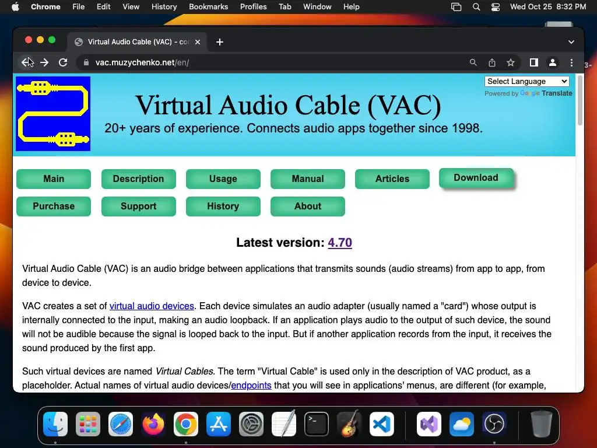Open the File menu
597x448 pixels.
tap(79, 7)
